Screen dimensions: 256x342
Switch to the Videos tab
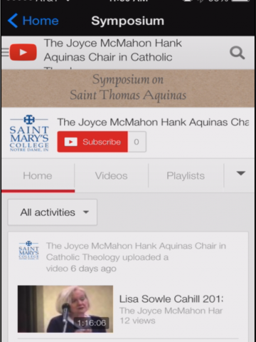pos(112,176)
